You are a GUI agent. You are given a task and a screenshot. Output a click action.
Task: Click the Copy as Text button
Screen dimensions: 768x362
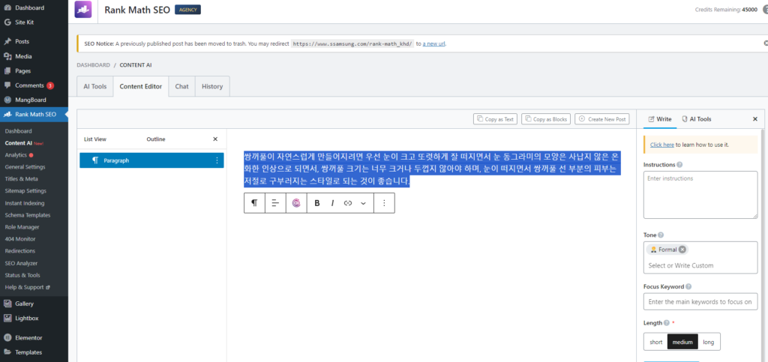coord(495,119)
